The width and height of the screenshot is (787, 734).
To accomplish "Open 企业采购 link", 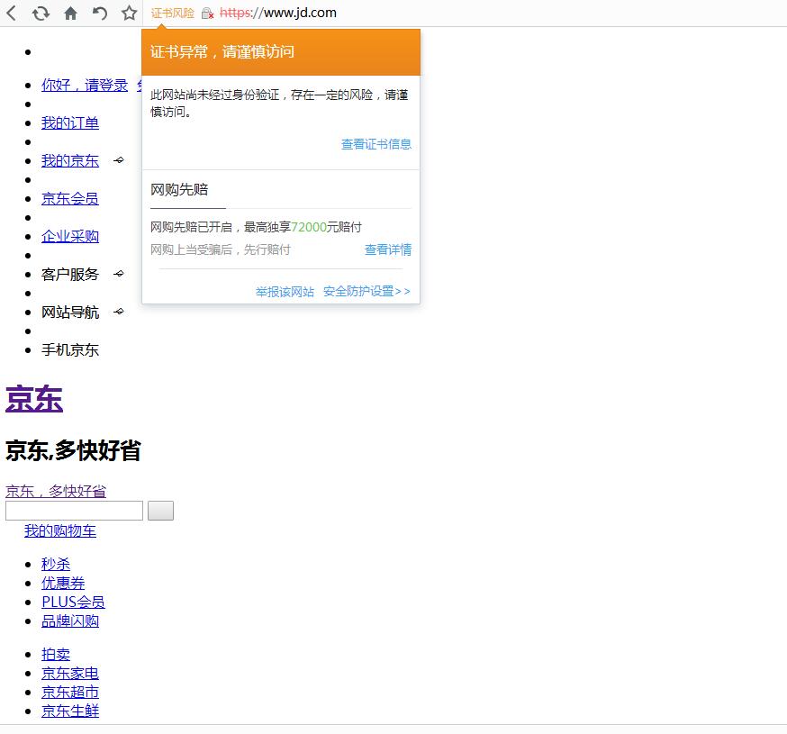I will click(x=70, y=236).
